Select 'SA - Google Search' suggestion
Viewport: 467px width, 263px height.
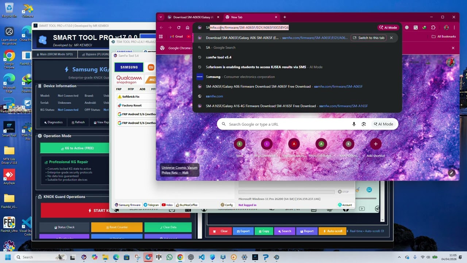tap(297, 47)
